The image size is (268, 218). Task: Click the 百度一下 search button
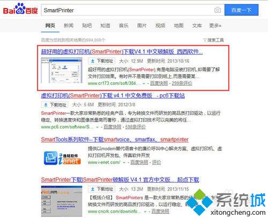241,10
